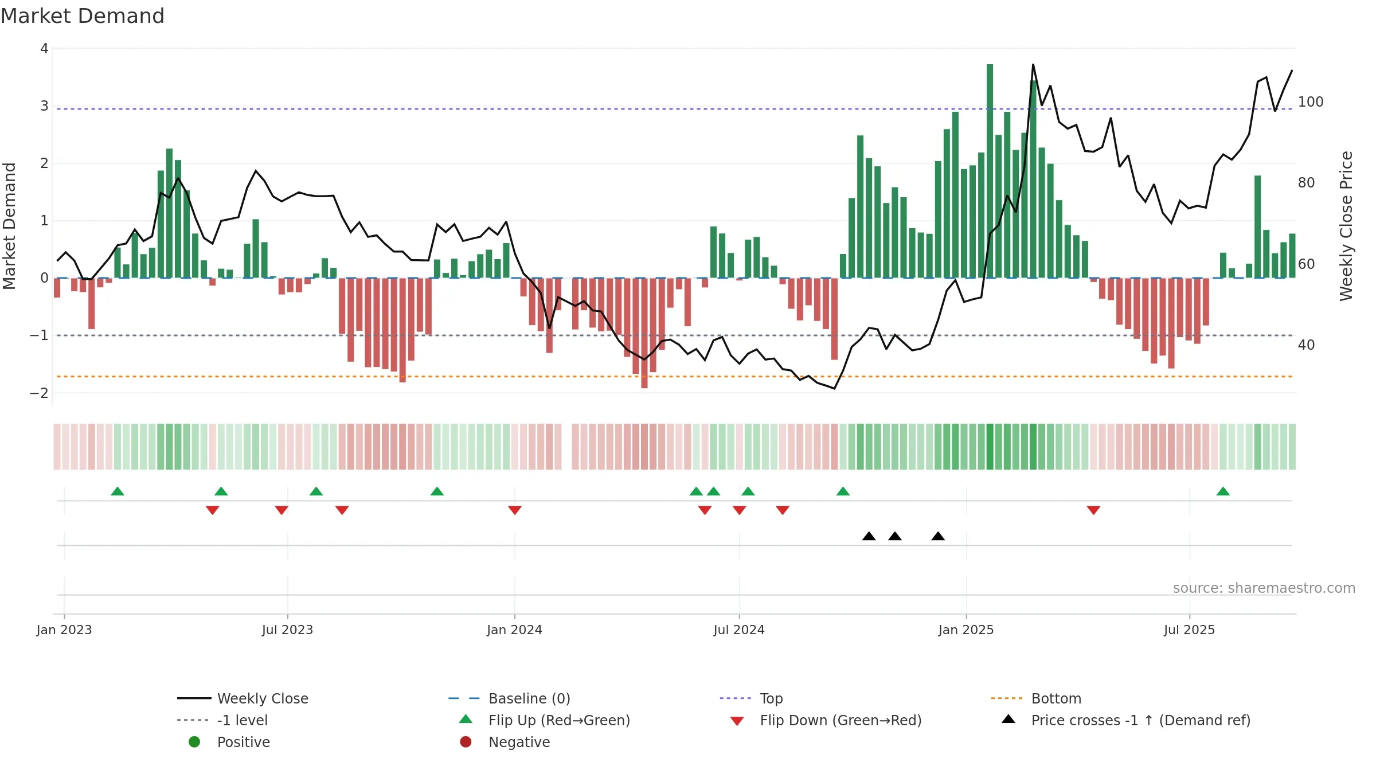
Task: Click the Weekly Close Price axis label
Action: coord(1346,226)
